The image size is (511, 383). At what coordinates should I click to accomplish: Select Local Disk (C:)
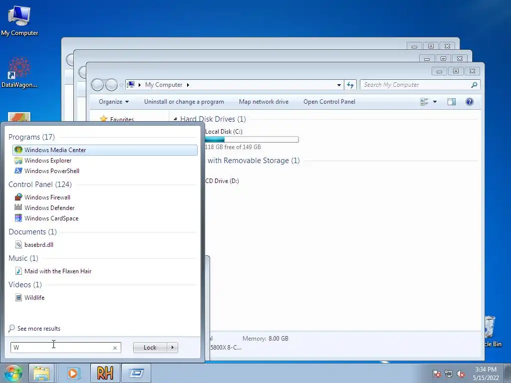224,132
